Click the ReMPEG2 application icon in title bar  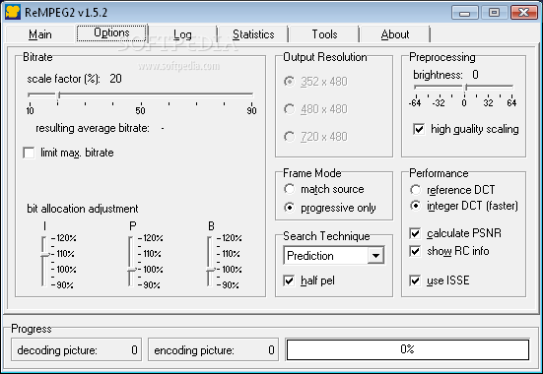[x=13, y=12]
